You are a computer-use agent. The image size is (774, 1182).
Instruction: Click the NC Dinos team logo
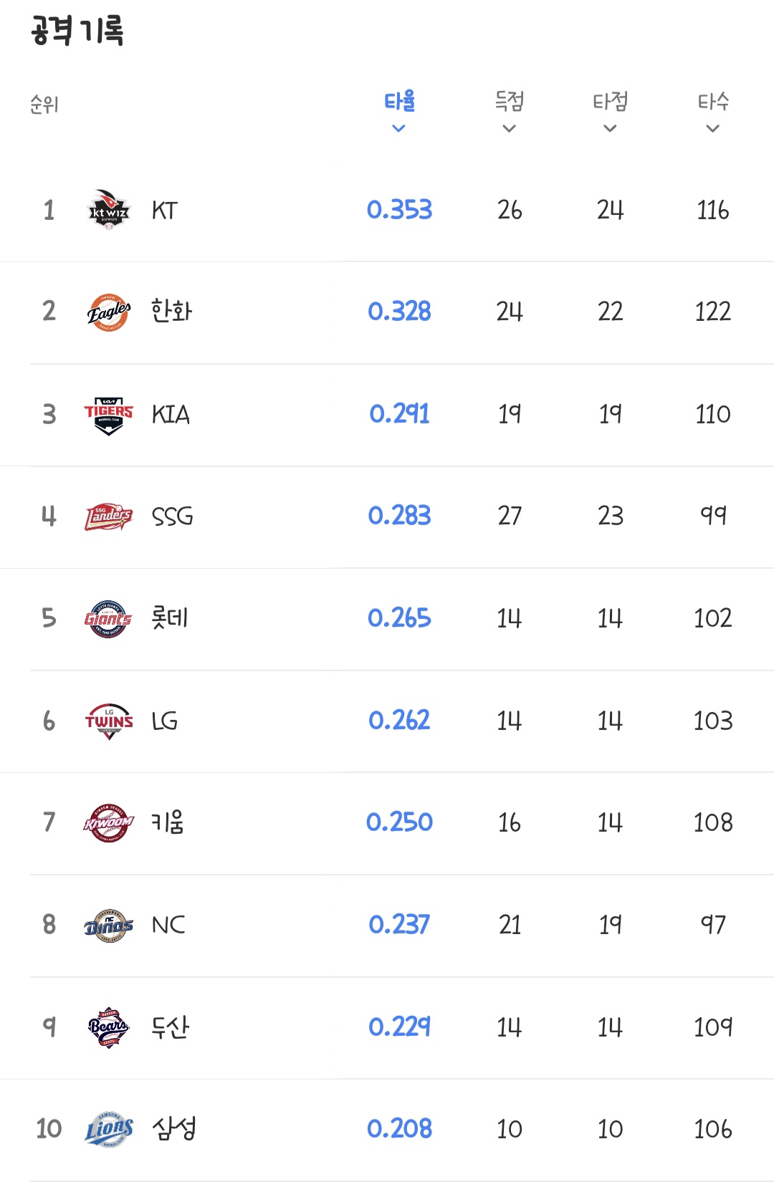108,926
